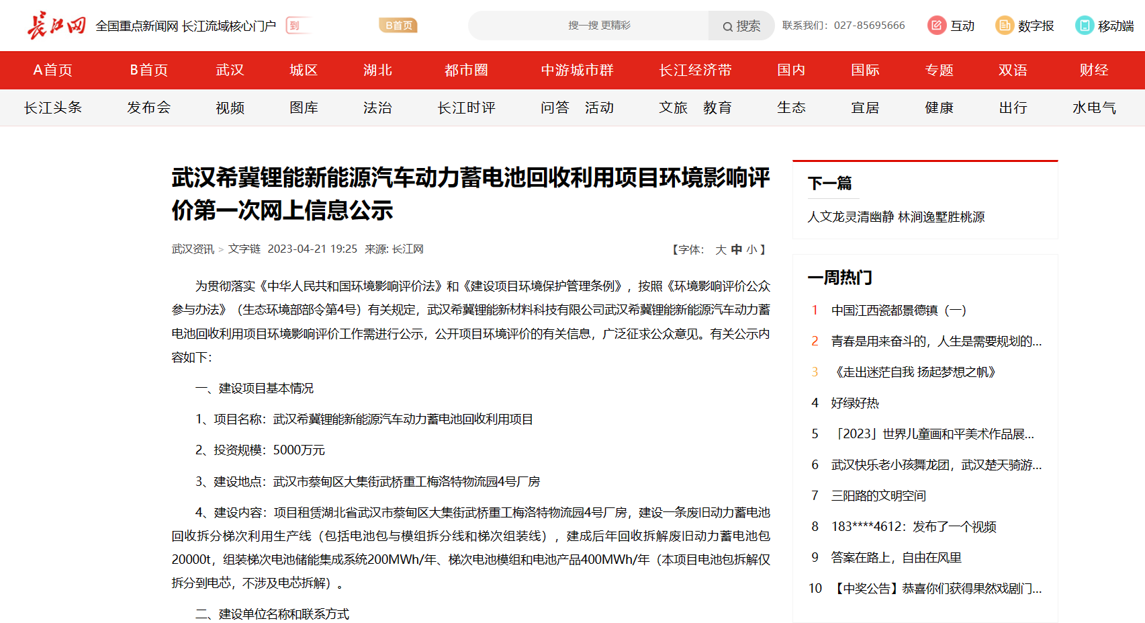Open the 问答 link

click(x=555, y=108)
